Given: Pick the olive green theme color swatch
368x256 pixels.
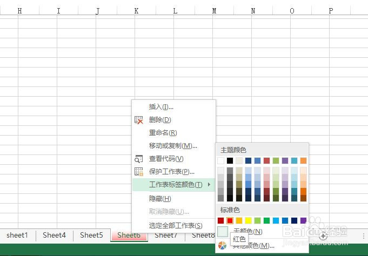Looking at the screenshot, I should 276,160.
